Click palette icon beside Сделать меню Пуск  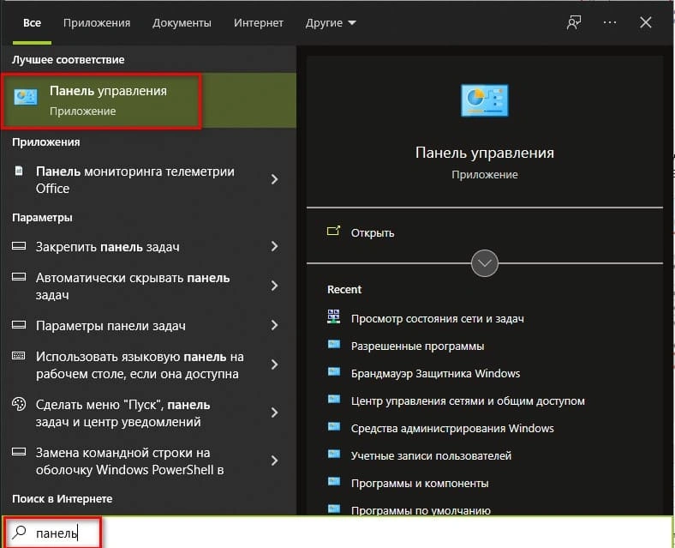tap(19, 404)
